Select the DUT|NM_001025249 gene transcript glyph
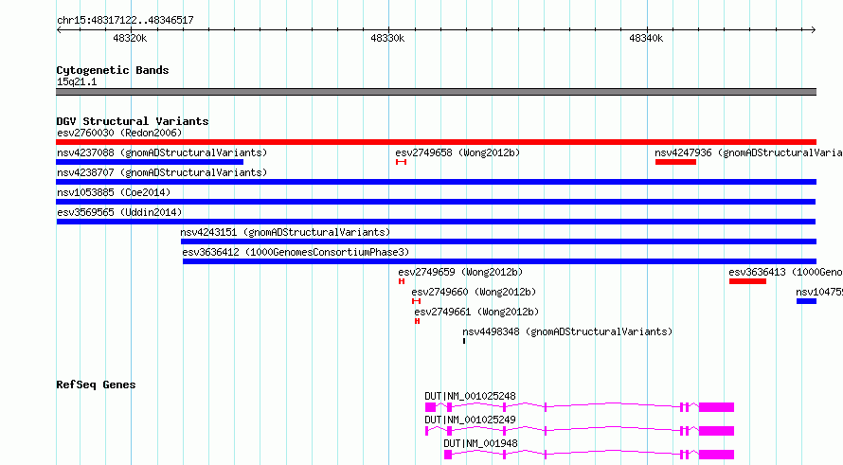 pyautogui.click(x=580, y=431)
